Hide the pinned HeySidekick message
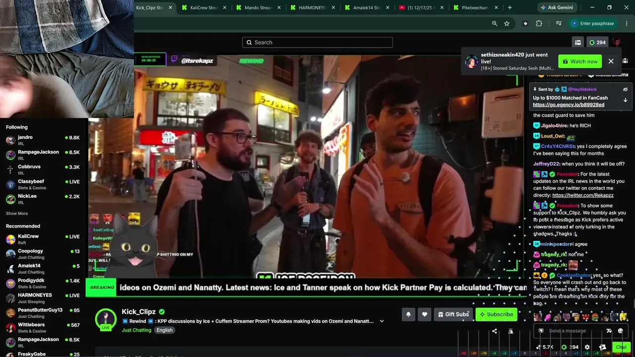The image size is (635, 357). (x=625, y=89)
